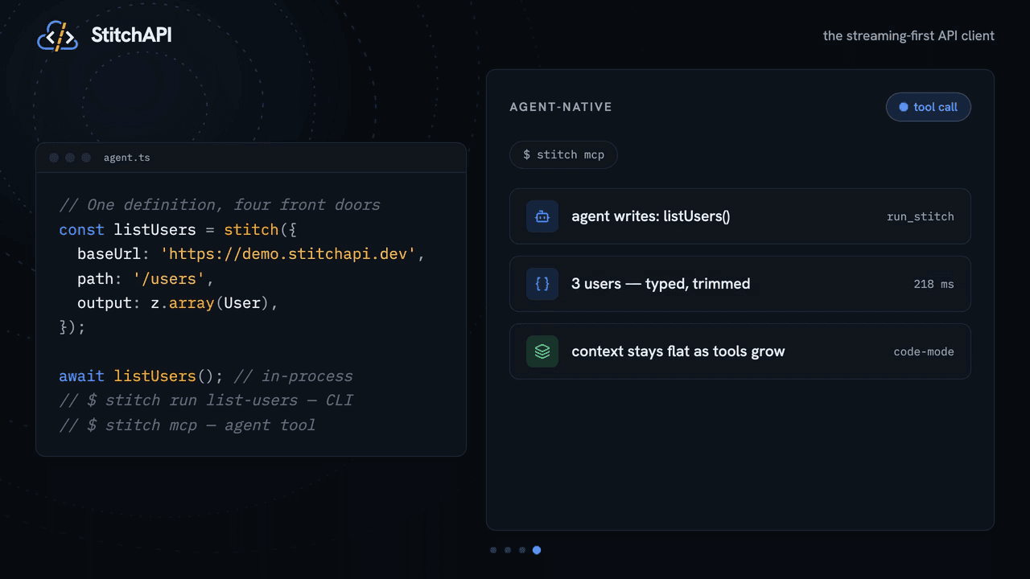This screenshot has width=1030, height=579.
Task: Open the agent writes: listUsers() card
Action: [x=740, y=216]
